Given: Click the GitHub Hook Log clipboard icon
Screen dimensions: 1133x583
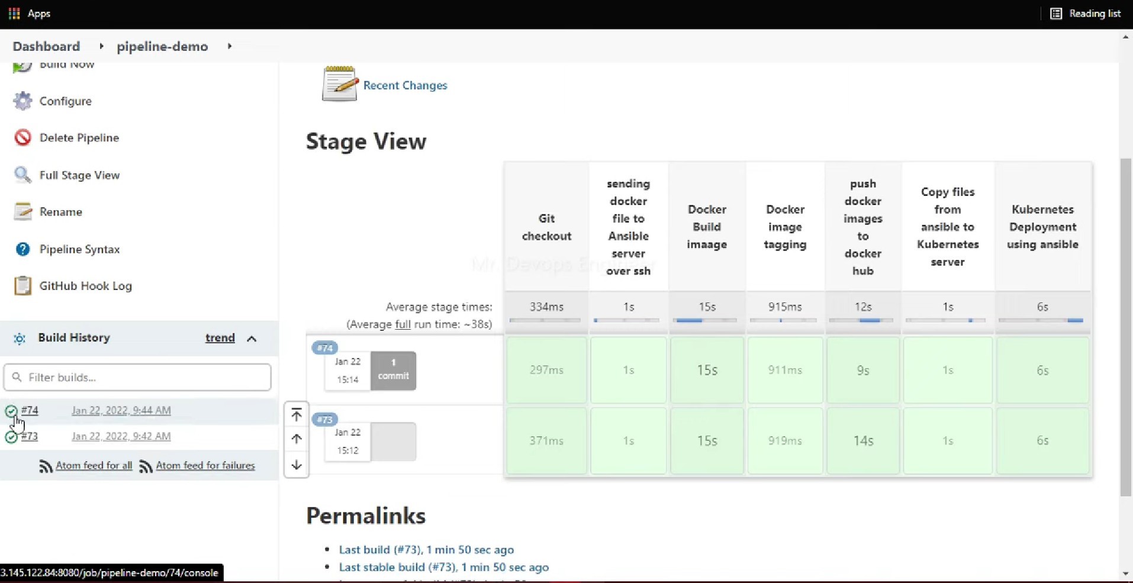Looking at the screenshot, I should tap(22, 286).
